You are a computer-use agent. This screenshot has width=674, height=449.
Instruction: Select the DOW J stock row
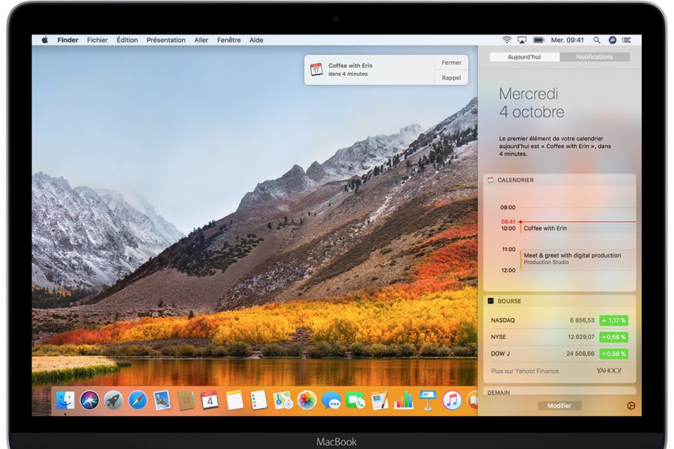coord(559,354)
